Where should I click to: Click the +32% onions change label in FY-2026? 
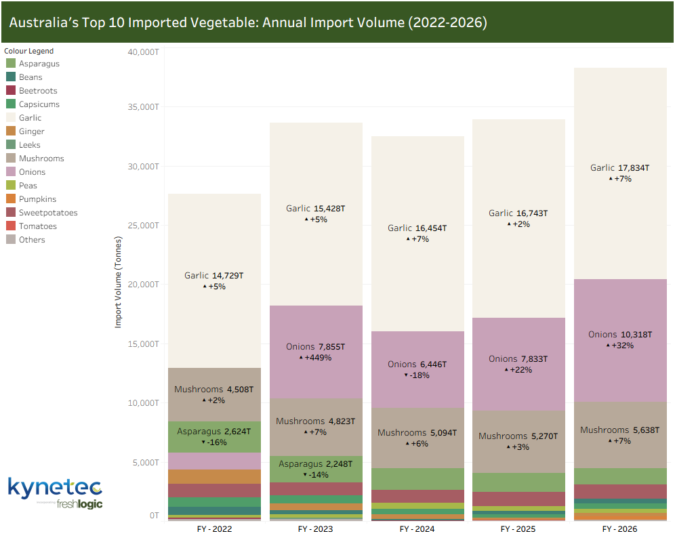coord(620,346)
